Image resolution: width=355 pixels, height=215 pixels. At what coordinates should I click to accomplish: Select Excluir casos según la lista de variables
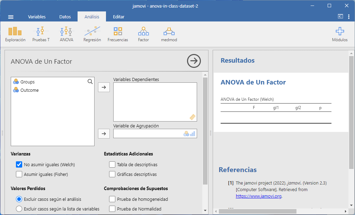(19, 209)
